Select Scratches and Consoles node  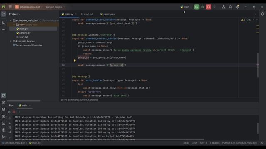point(28,45)
